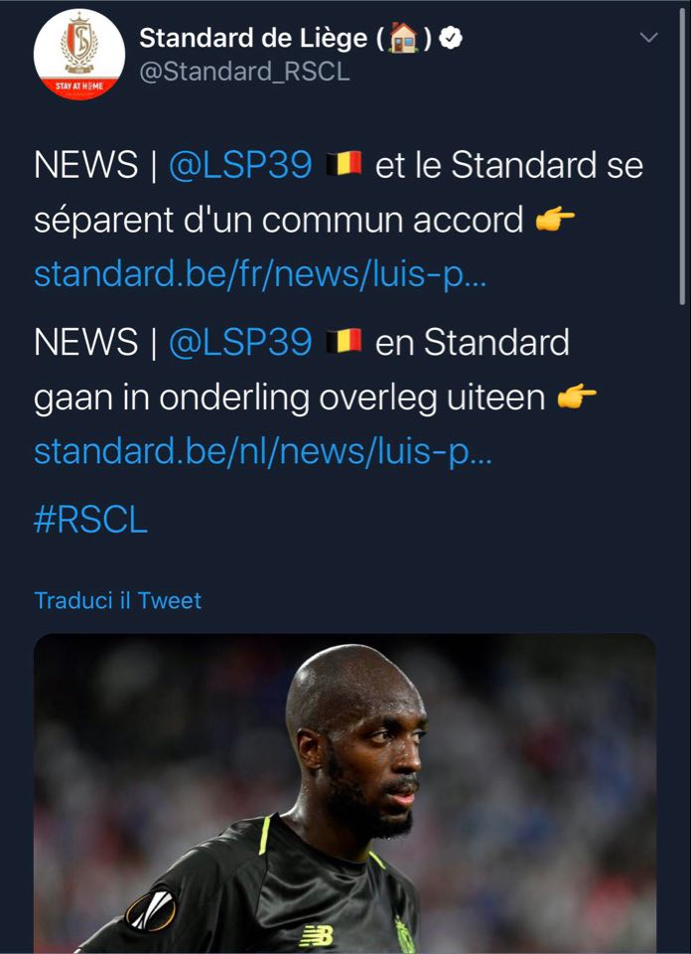This screenshot has width=691, height=954.
Task: Click the pointing hand emoji after 'overleg uiteen'
Action: (x=577, y=397)
